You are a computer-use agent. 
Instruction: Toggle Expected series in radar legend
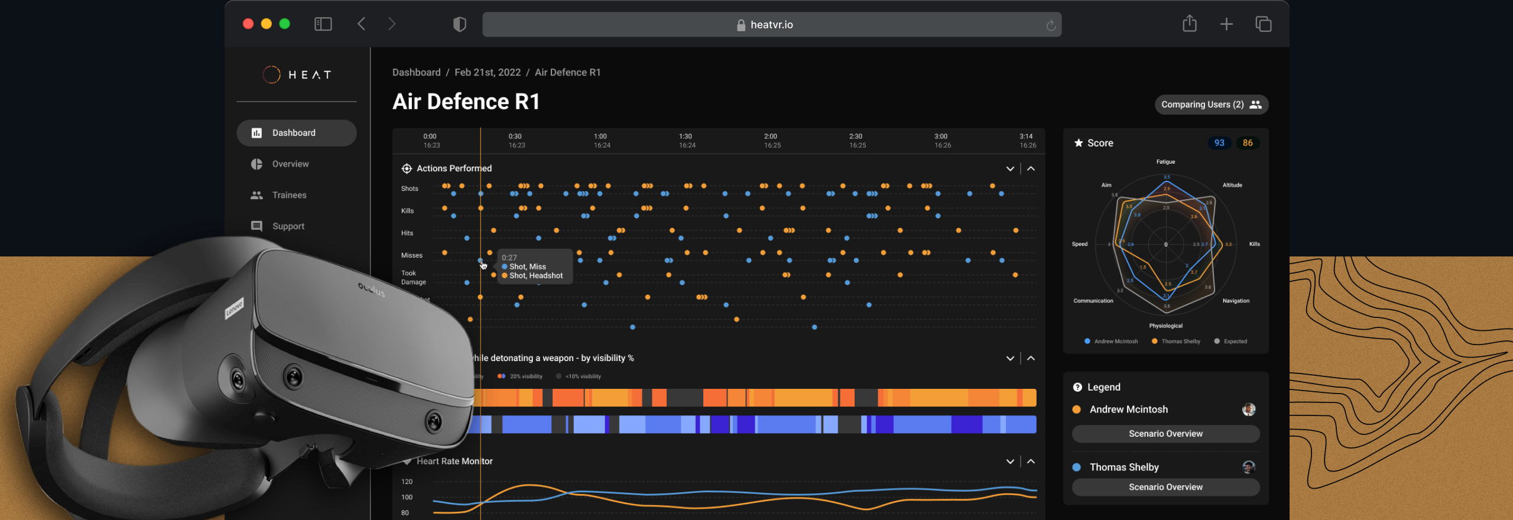(1230, 342)
